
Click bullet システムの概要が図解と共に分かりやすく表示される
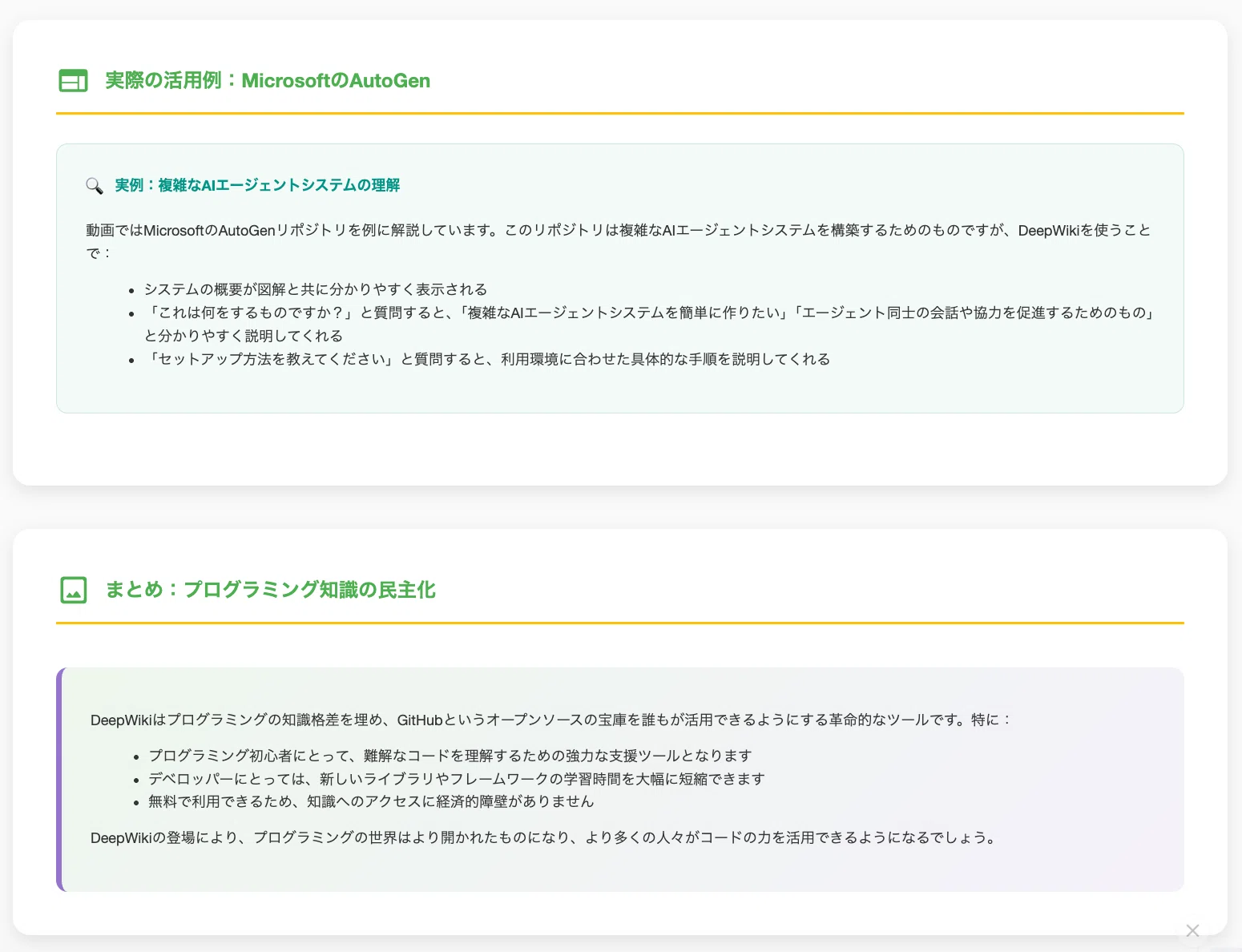coord(316,289)
